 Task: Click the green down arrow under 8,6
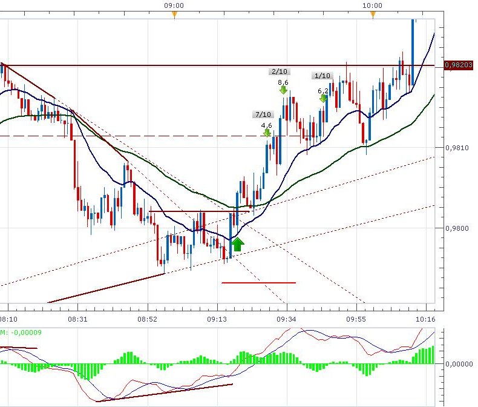pos(283,90)
